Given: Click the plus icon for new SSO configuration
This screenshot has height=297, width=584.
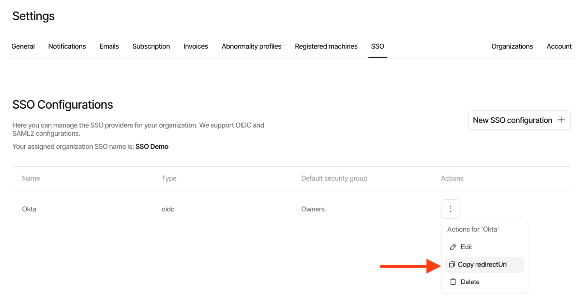Looking at the screenshot, I should [561, 120].
